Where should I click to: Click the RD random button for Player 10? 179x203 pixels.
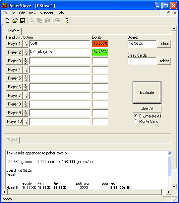(x=26, y=121)
